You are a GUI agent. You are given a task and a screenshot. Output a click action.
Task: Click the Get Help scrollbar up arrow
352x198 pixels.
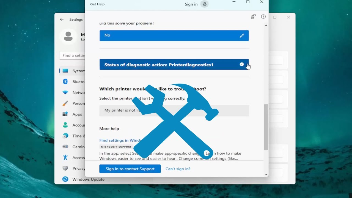(x=266, y=25)
